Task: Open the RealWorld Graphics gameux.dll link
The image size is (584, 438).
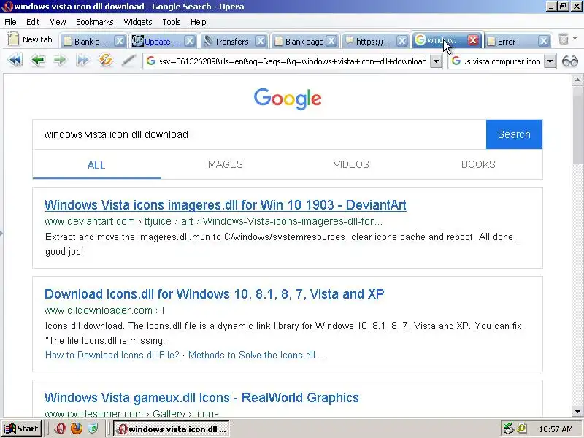Action: pos(201,397)
